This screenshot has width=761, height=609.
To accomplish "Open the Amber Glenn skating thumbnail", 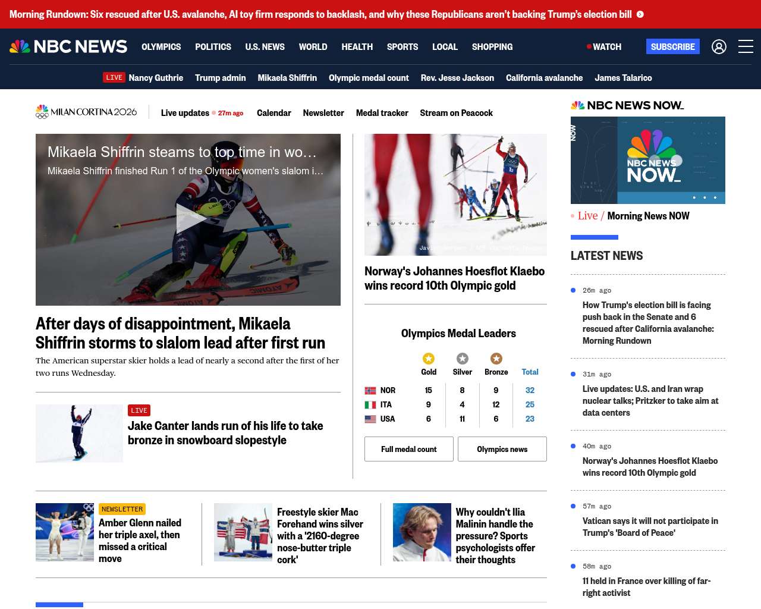I will 65,532.
